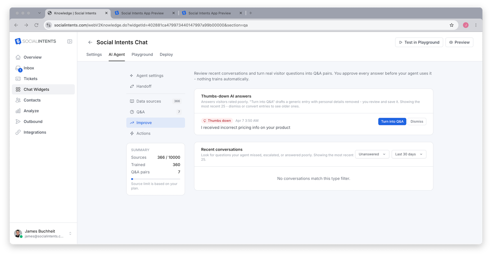Viewport: 492px width, 256px height.
Task: Click browser back arrow
Action: tap(16, 25)
